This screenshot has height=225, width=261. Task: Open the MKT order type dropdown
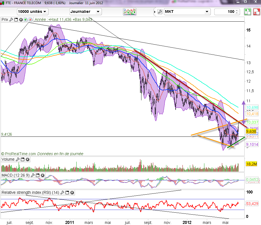pyautogui.click(x=187, y=12)
